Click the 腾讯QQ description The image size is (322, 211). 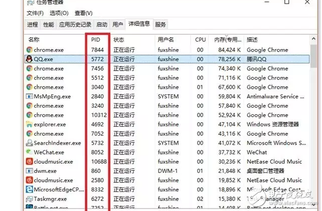256,59
